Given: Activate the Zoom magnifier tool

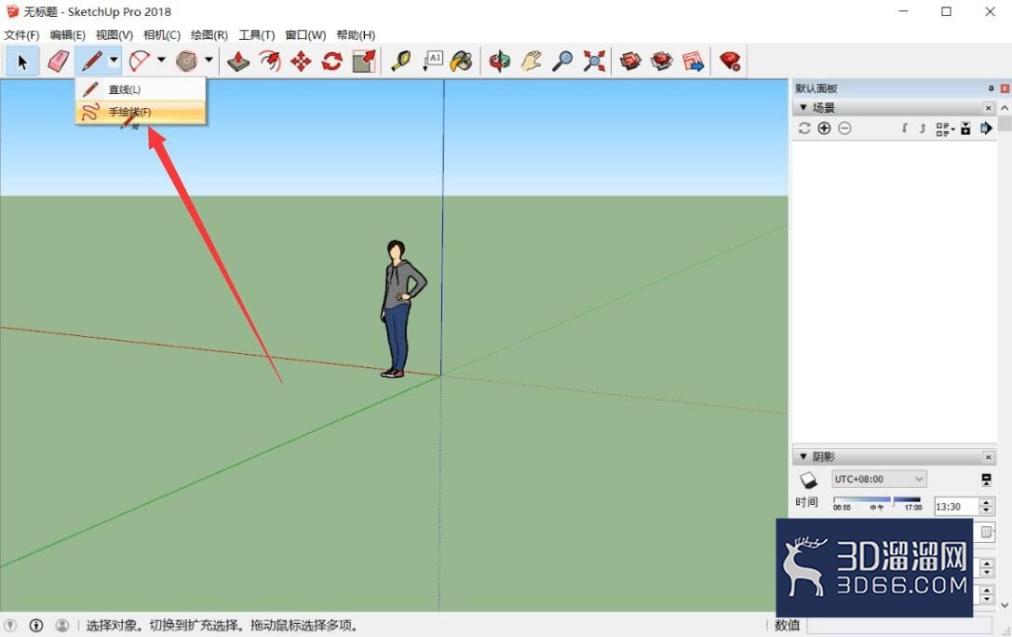Looking at the screenshot, I should click(562, 62).
